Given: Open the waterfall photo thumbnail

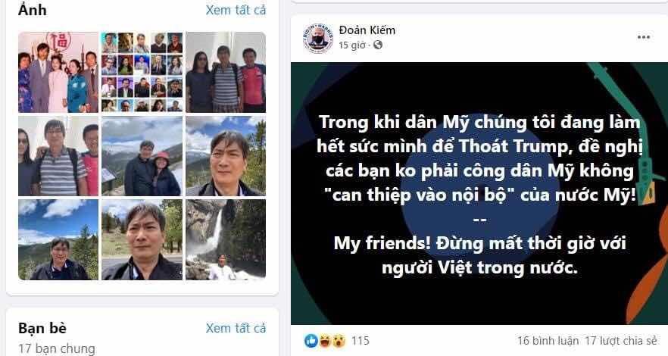Looking at the screenshot, I should tap(226, 240).
